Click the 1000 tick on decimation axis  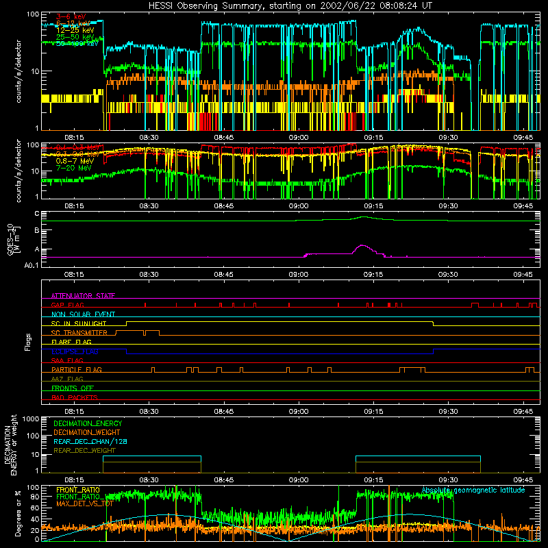[31, 419]
